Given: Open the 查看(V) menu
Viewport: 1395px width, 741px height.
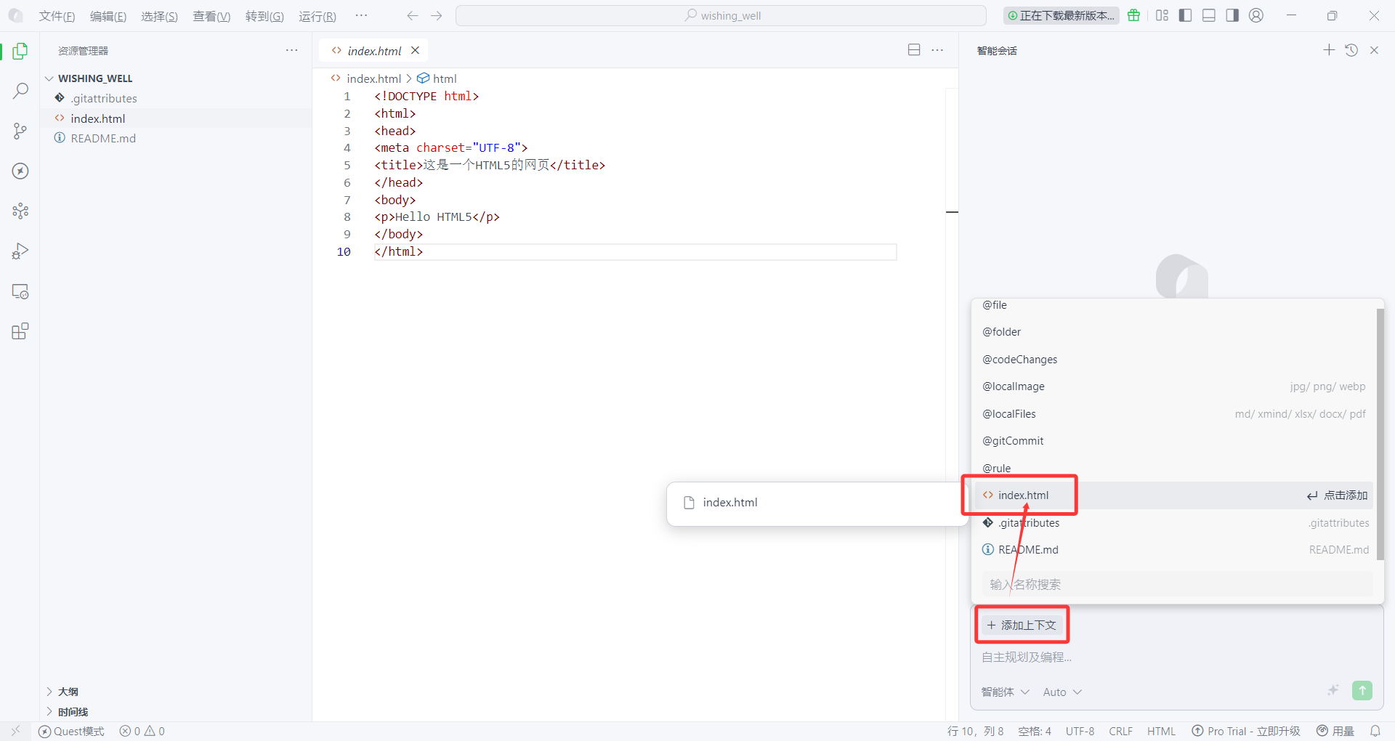Looking at the screenshot, I should coord(211,16).
